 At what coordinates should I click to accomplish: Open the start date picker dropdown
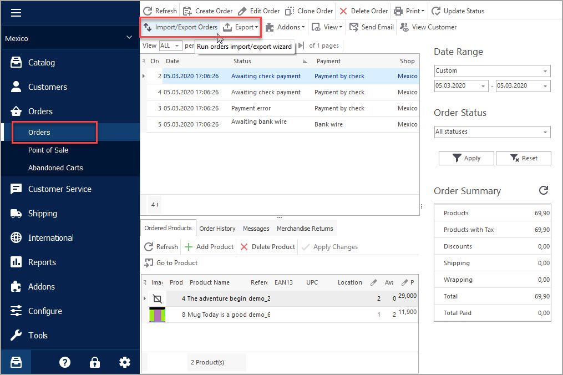pos(483,86)
